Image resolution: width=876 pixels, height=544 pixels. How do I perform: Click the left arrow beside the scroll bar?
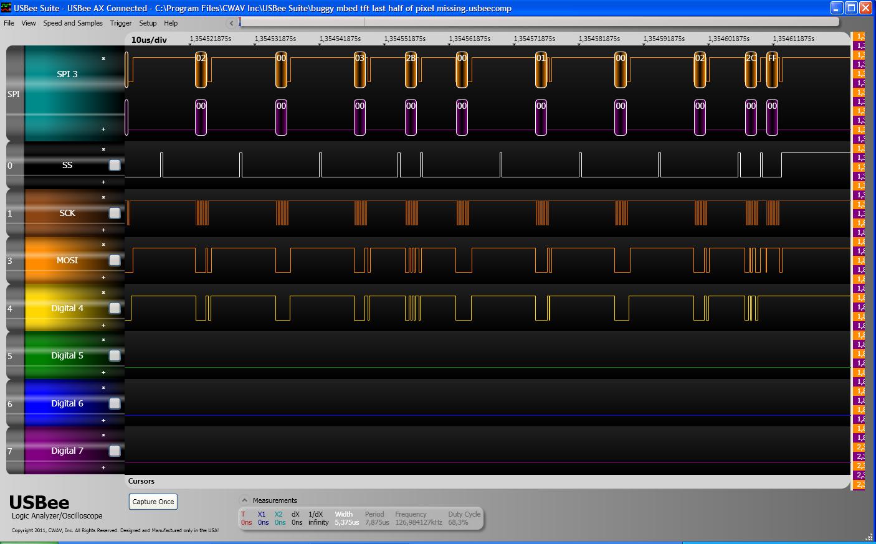231,23
